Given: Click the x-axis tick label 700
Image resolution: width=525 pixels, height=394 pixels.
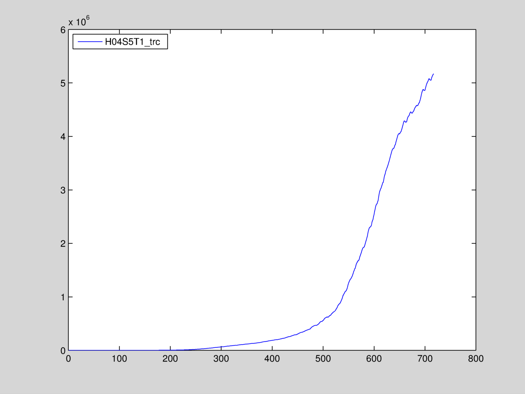Looking at the screenshot, I should 425,359.
